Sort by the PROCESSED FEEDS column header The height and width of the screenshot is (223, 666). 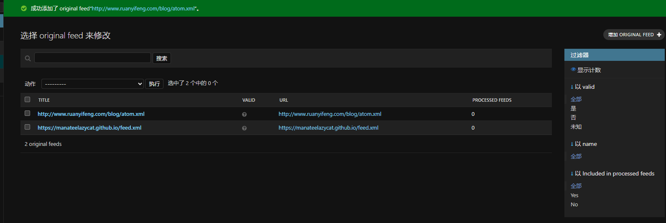click(x=492, y=100)
